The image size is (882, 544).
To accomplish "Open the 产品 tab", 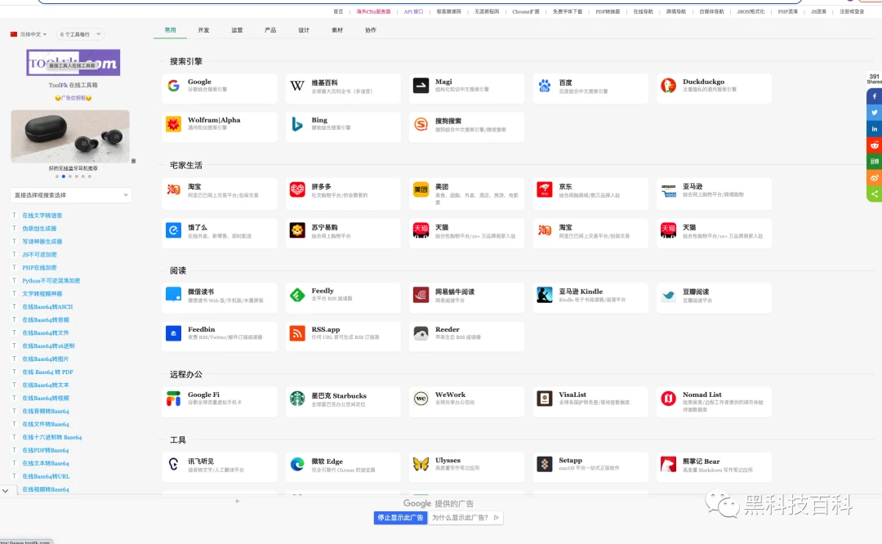I will [x=270, y=30].
